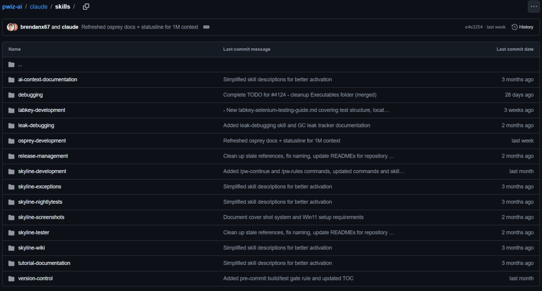Open the osprey-development folder
Image resolution: width=542 pixels, height=291 pixels.
pos(42,140)
